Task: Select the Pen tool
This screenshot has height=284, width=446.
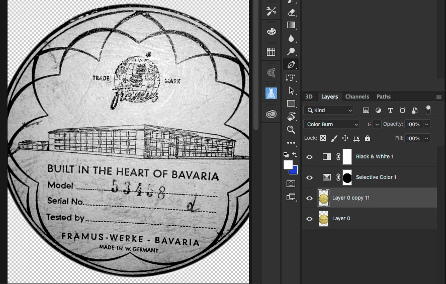Action: (291, 64)
